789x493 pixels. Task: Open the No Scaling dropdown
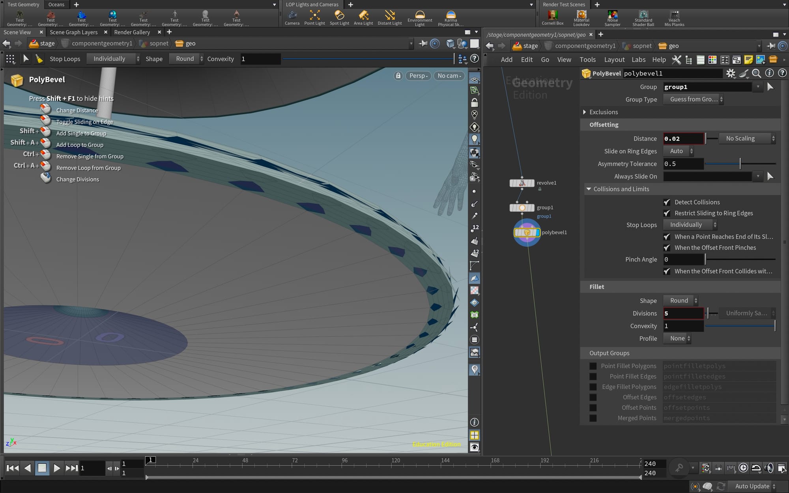747,138
